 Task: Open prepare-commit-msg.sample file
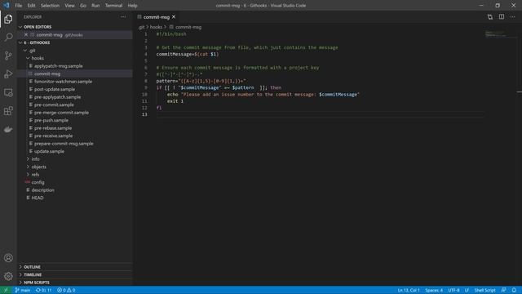click(x=64, y=144)
